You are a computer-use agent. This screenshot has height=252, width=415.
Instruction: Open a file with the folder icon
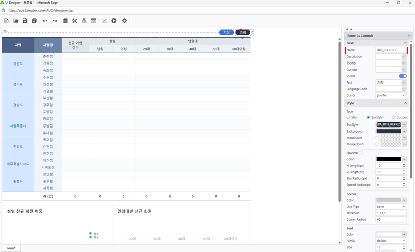pos(16,21)
